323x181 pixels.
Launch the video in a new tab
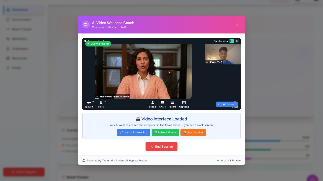point(133,132)
